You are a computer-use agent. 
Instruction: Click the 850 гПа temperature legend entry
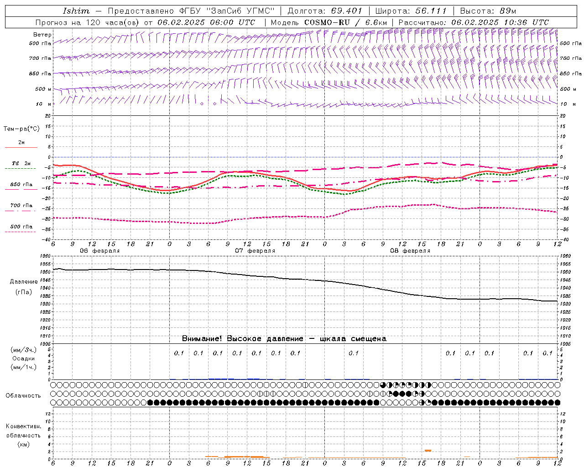21,185
